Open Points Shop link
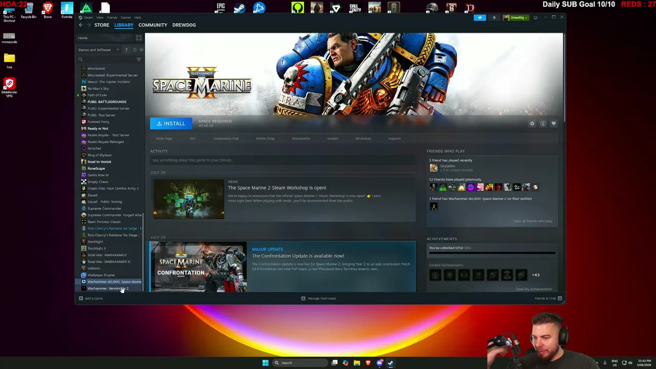Screen dimensions: 656x369 pos(265,138)
